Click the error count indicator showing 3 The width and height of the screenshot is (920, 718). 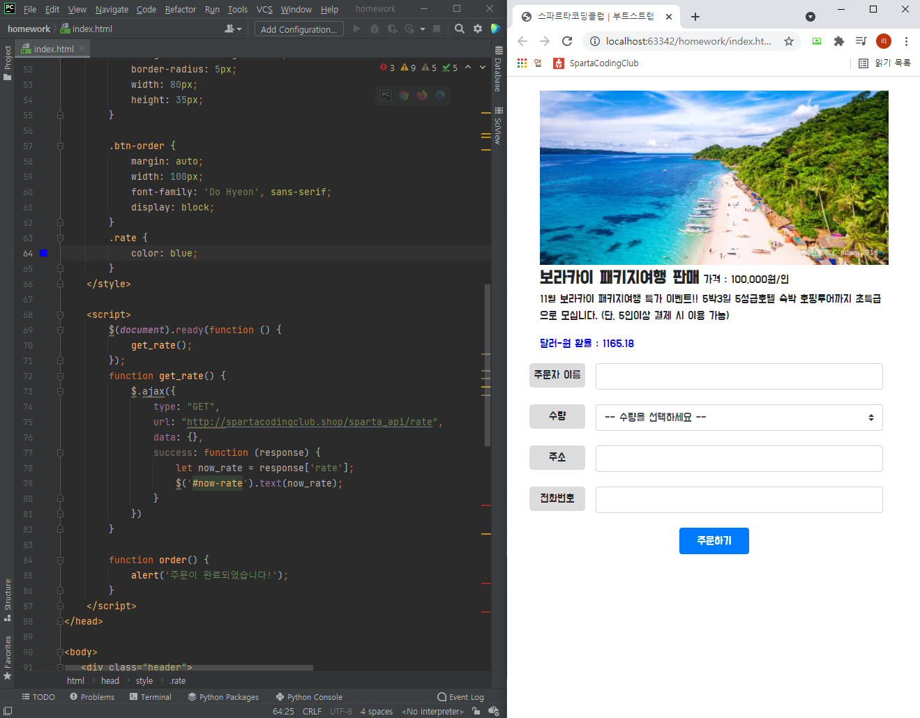coord(388,68)
